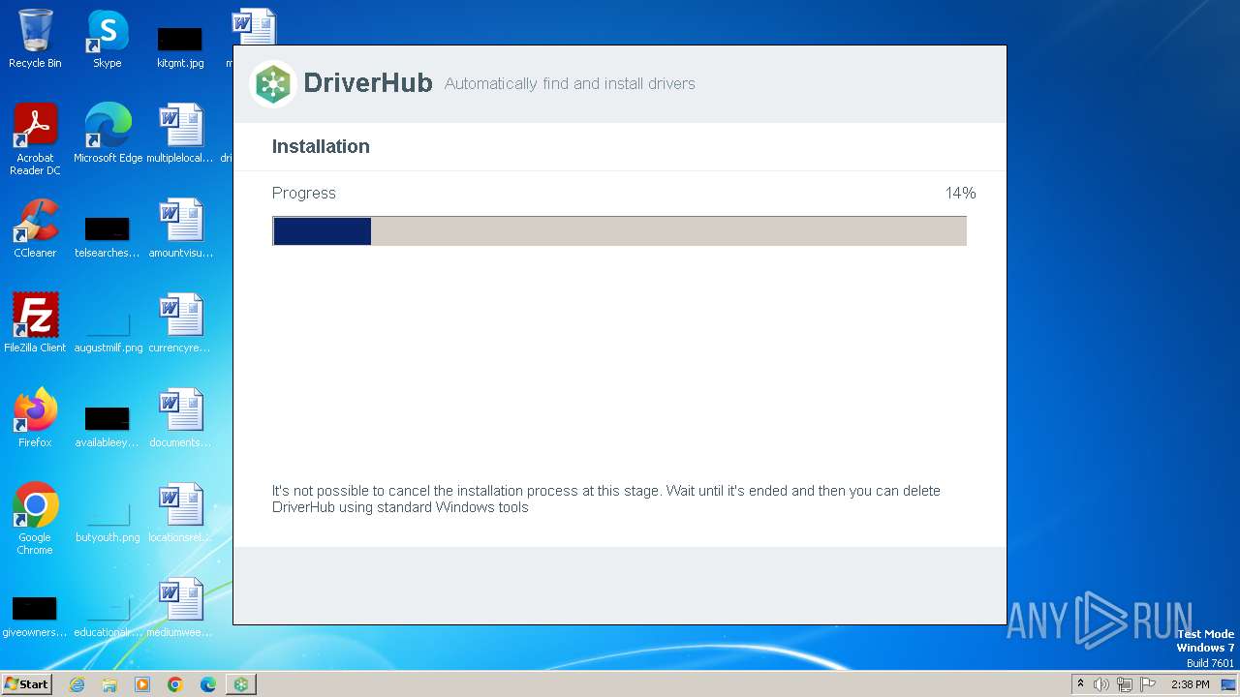Select the locationsrel Word document icon
This screenshot has height=697, width=1240.
pos(180,513)
